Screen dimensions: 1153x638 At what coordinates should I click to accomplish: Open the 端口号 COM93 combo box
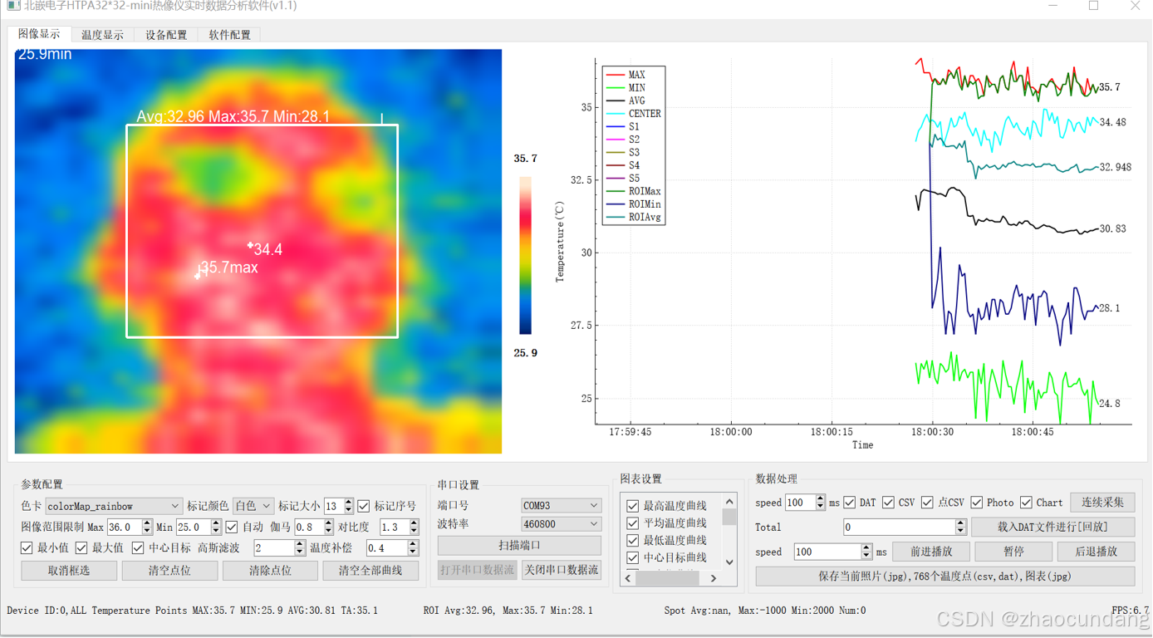tap(561, 505)
